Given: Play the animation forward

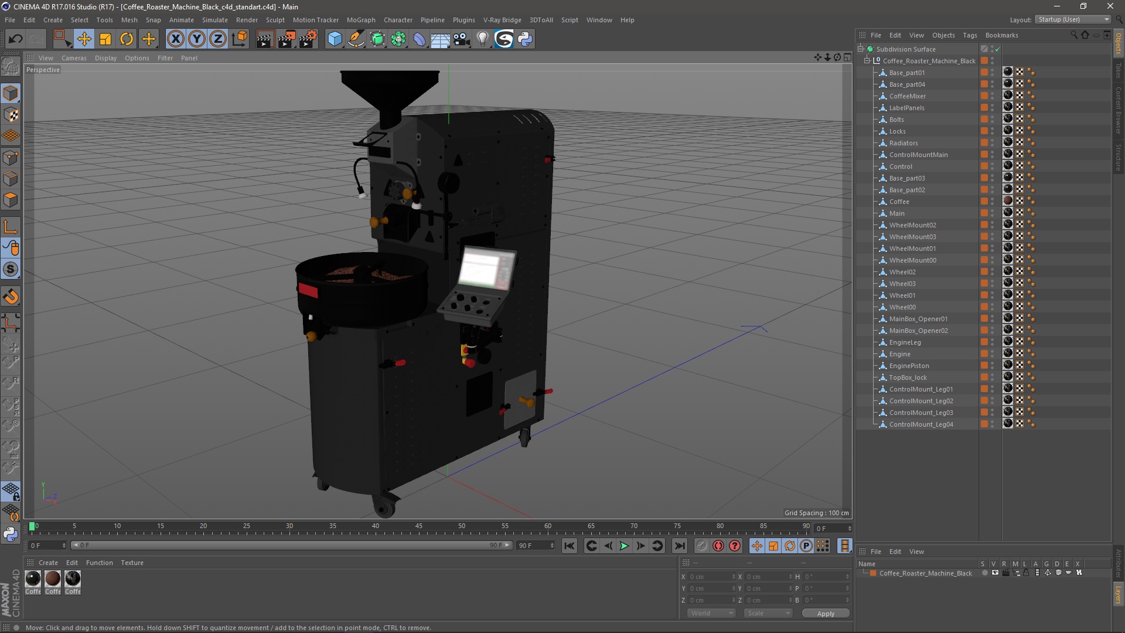Looking at the screenshot, I should [x=625, y=546].
